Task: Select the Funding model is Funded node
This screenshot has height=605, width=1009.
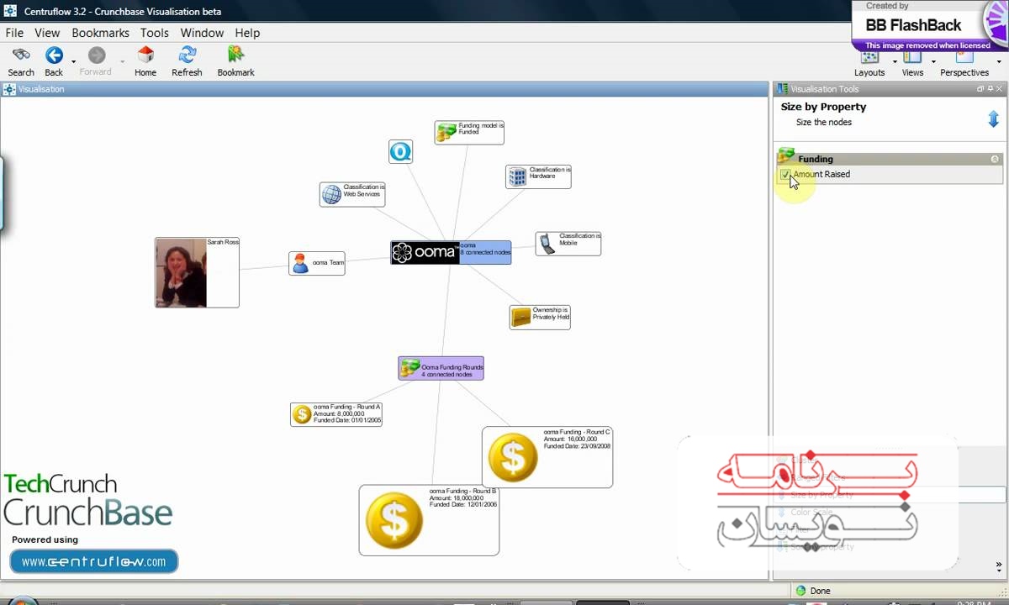Action: coord(469,132)
